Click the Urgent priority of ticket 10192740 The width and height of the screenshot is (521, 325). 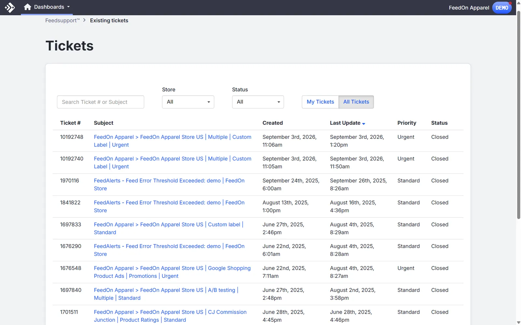(406, 159)
